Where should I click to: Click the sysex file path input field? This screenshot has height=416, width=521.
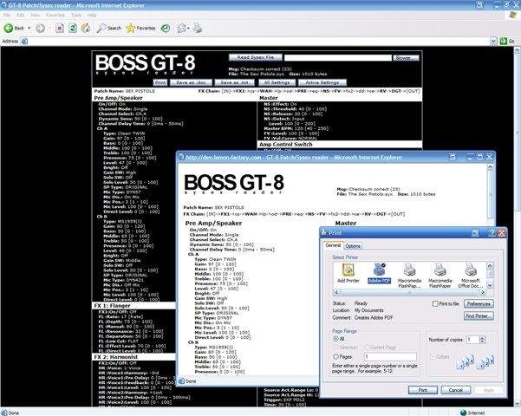[337, 57]
